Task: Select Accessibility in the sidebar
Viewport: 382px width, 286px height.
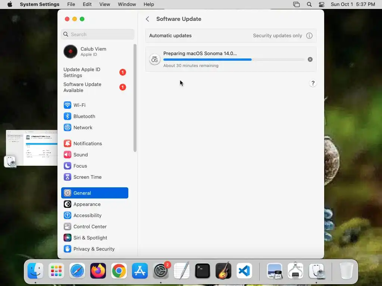Action: pyautogui.click(x=94, y=216)
